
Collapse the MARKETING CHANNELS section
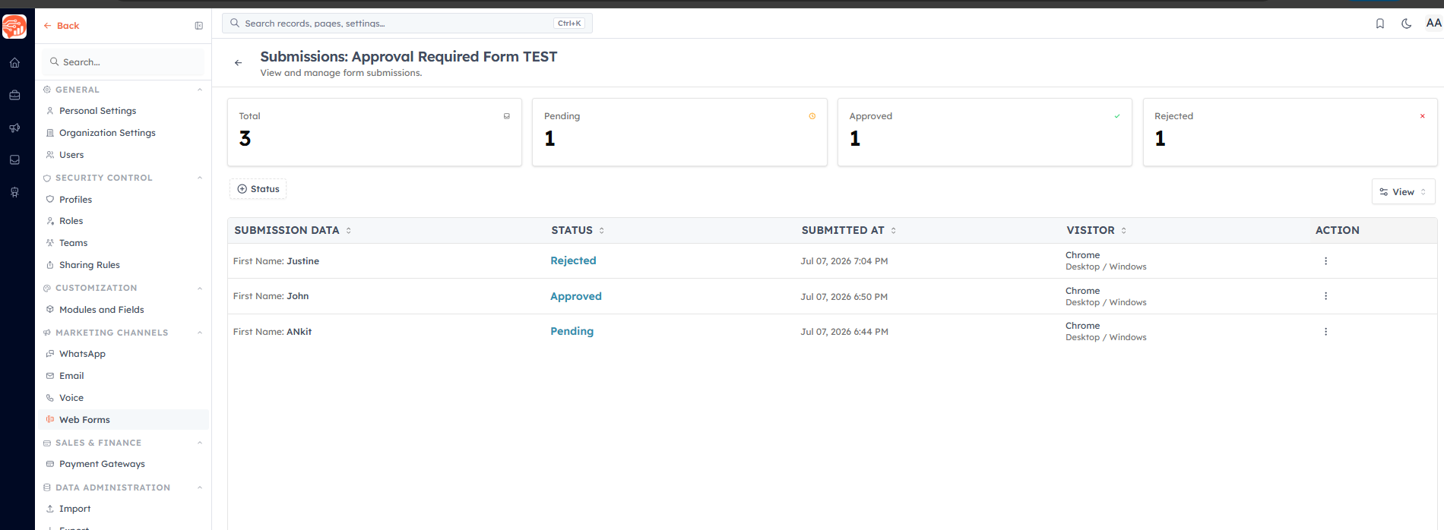pyautogui.click(x=200, y=333)
